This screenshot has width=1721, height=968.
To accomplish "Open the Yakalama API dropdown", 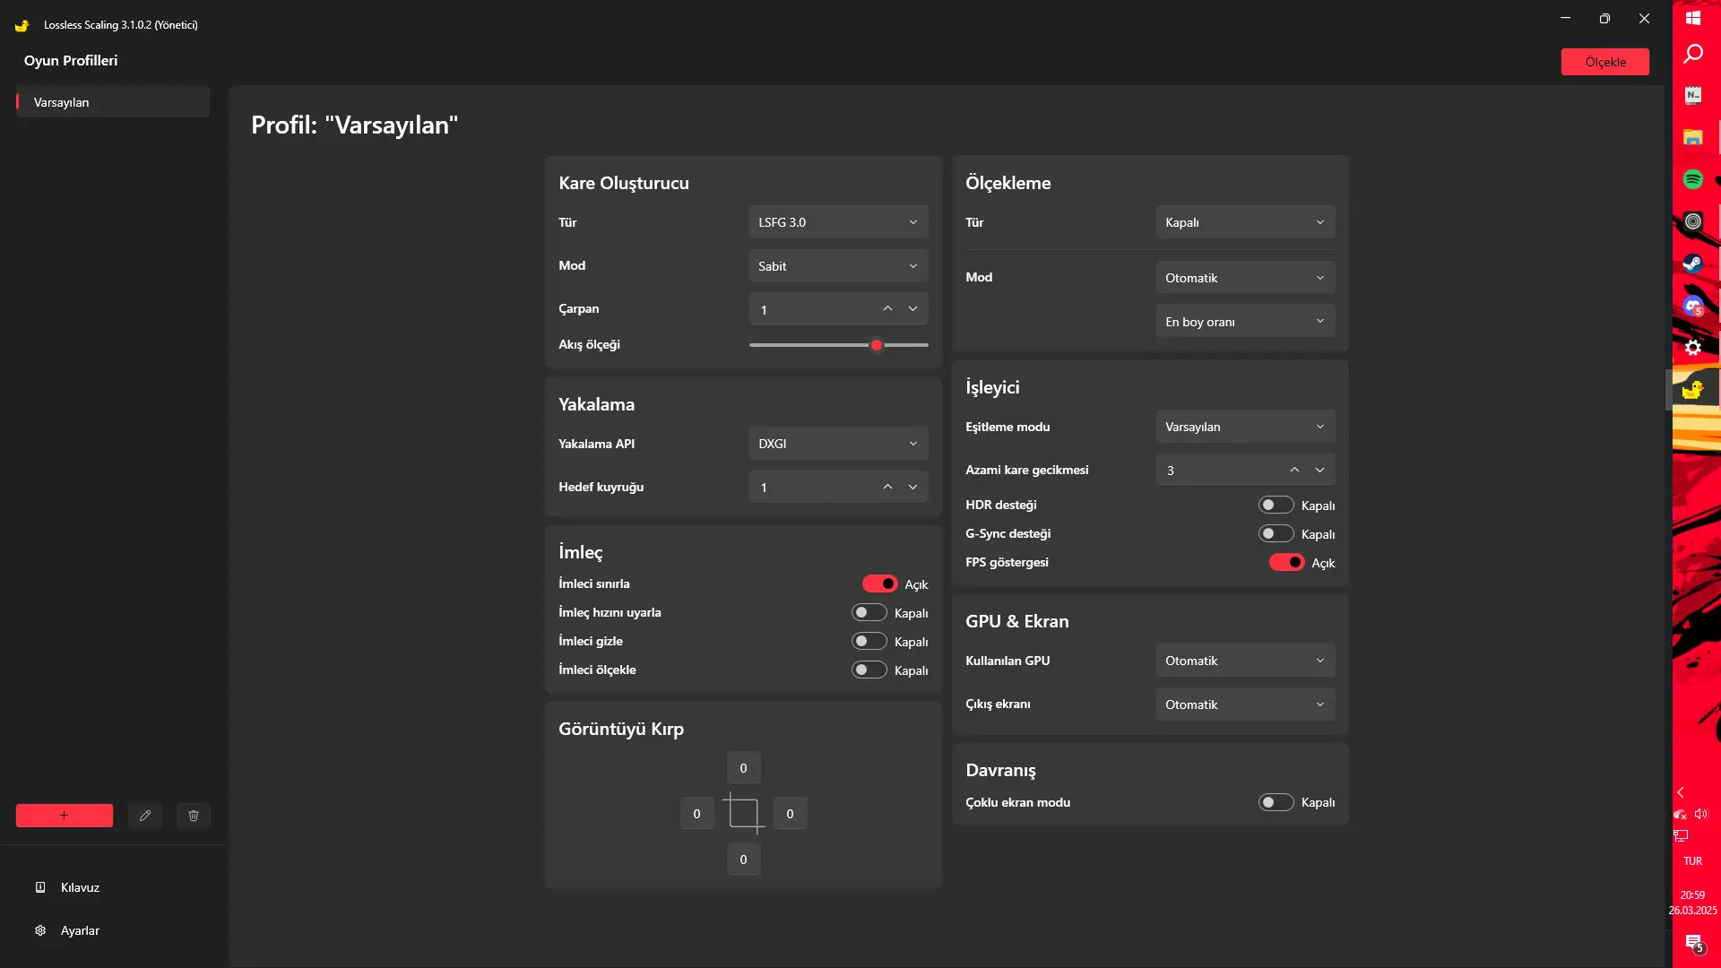I will click(x=838, y=444).
